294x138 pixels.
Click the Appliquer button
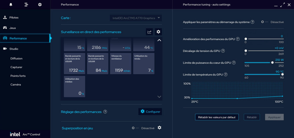(x=274, y=117)
